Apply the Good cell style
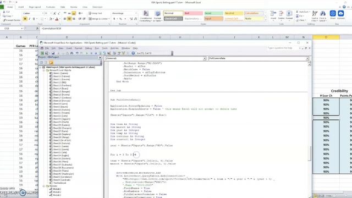This screenshot has height=198, width=352. [213, 13]
